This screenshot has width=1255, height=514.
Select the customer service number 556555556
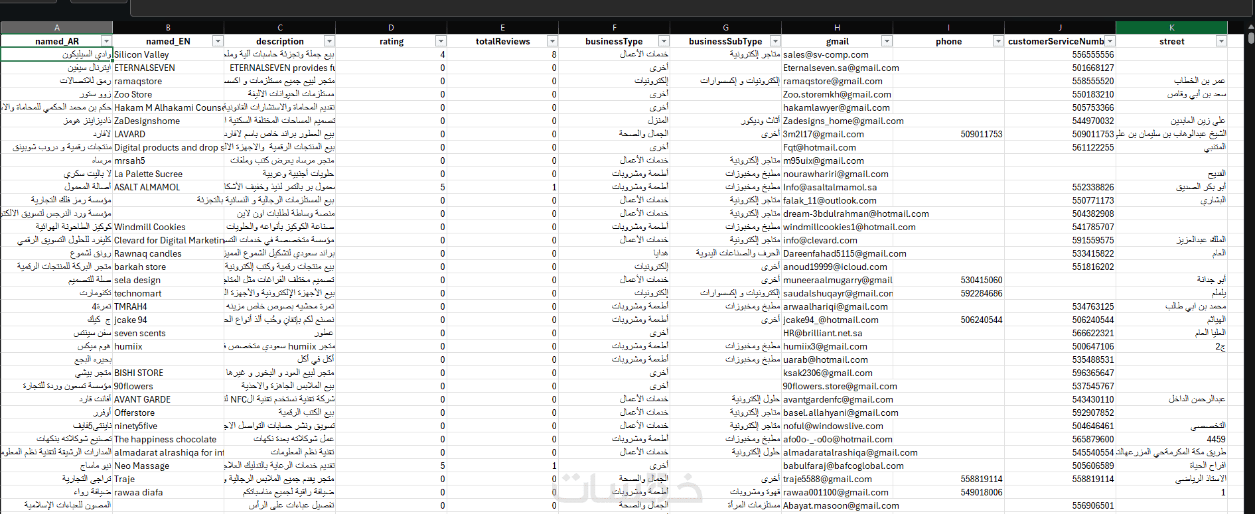click(1061, 54)
